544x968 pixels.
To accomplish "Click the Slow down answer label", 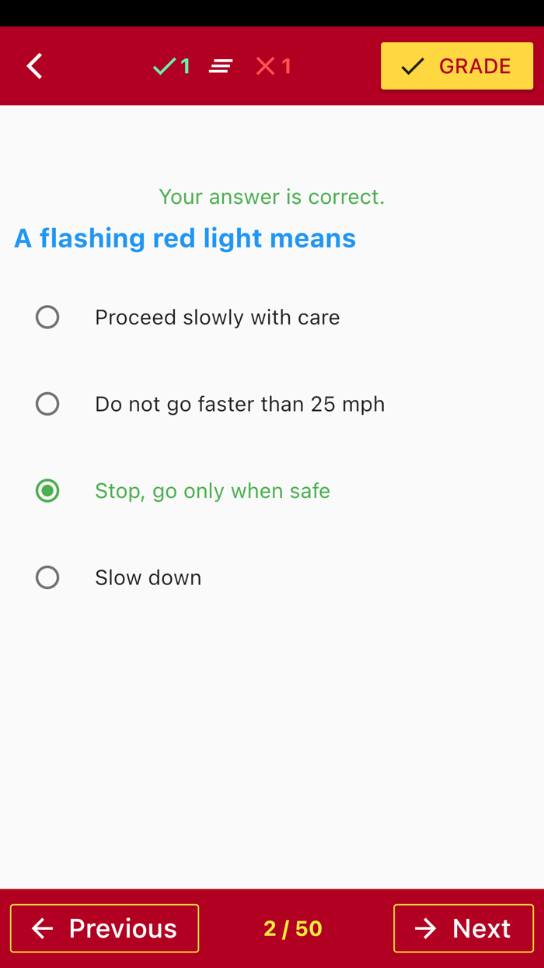I will (x=148, y=577).
